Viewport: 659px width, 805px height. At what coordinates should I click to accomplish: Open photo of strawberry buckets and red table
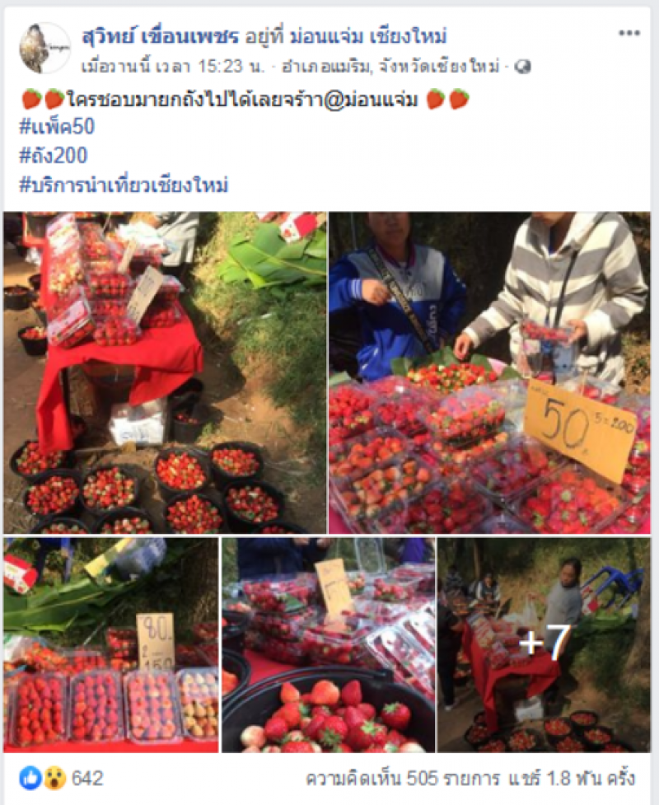click(x=165, y=372)
